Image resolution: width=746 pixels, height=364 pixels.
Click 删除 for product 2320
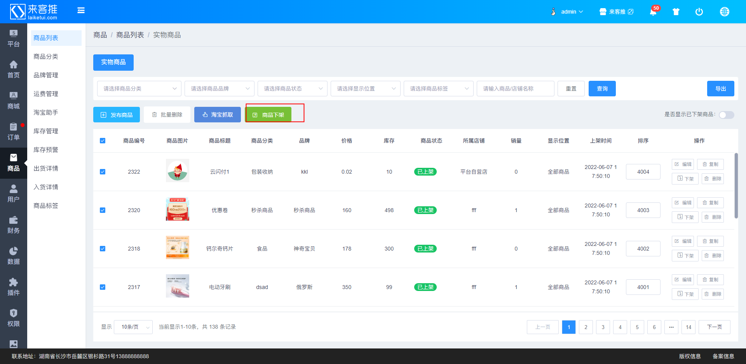point(713,217)
